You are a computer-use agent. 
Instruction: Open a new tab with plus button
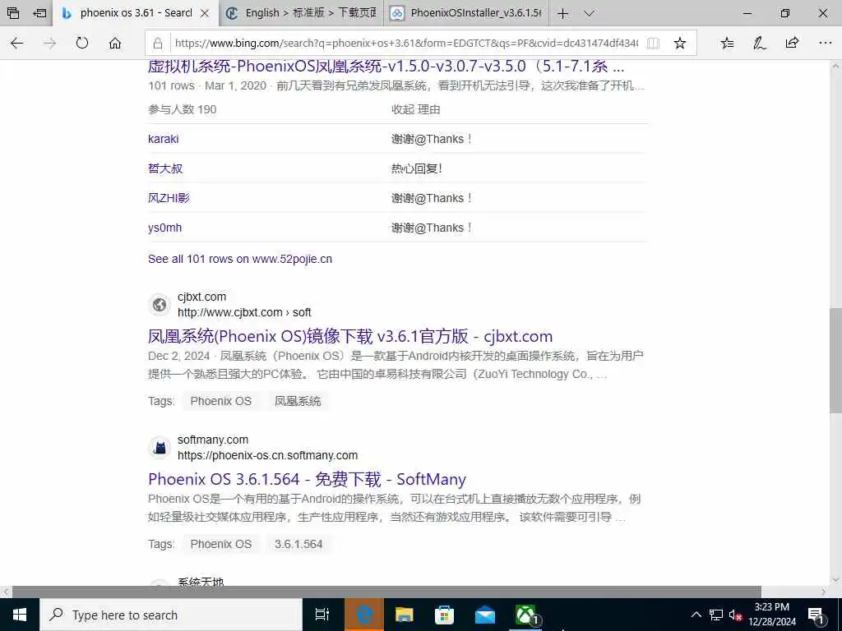click(x=562, y=13)
